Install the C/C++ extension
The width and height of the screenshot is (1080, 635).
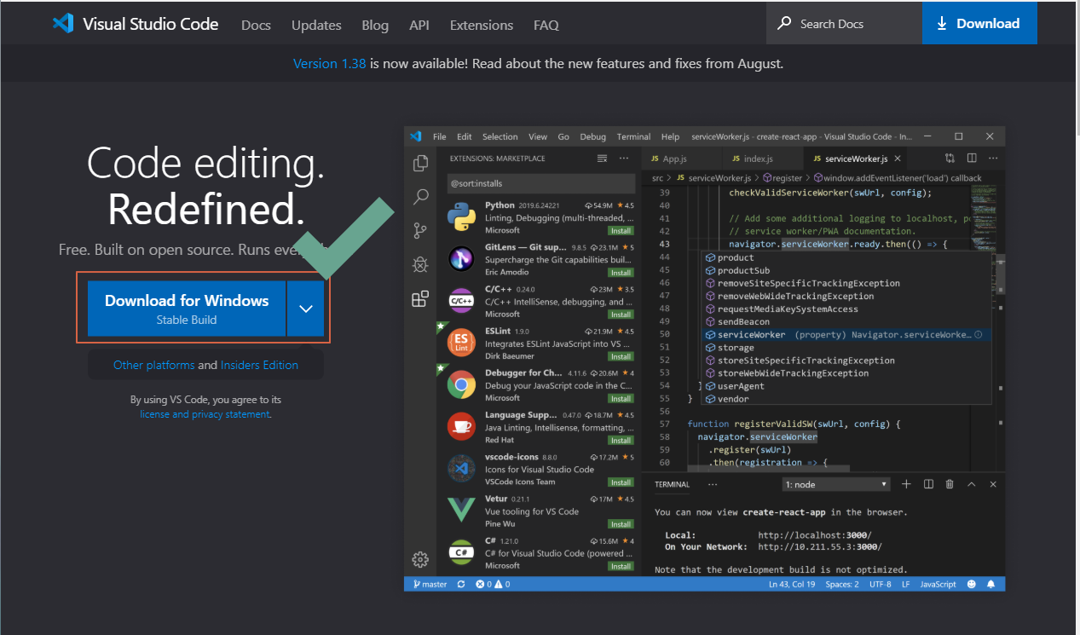[x=620, y=315]
